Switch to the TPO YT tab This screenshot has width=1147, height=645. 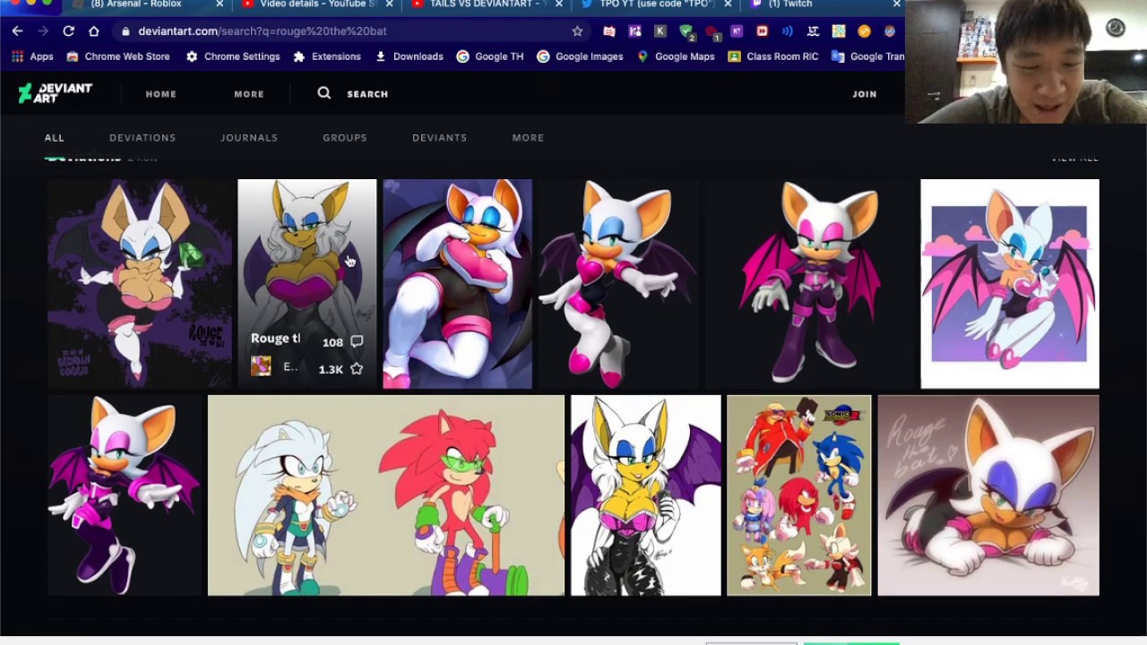tap(657, 4)
